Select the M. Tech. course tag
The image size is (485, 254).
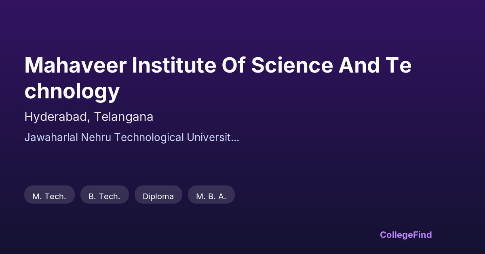[49, 196]
